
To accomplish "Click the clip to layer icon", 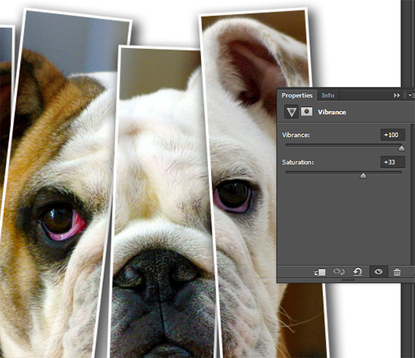I will tap(319, 272).
